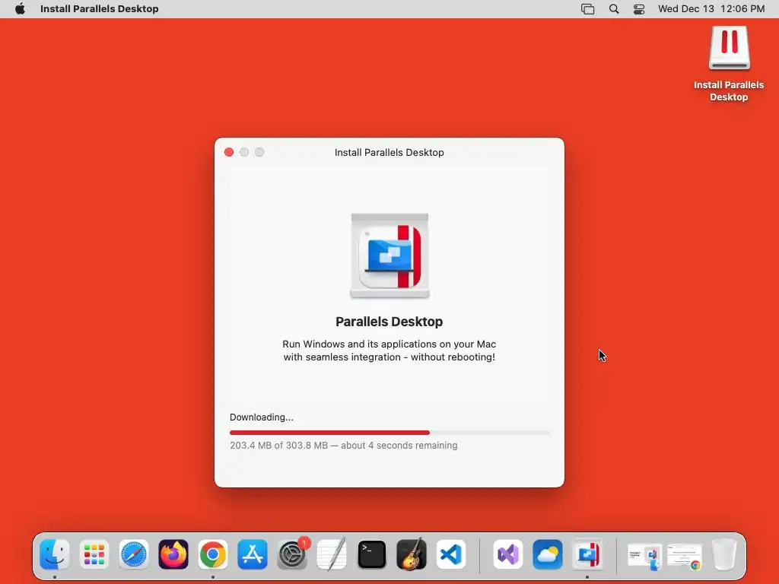Open the Trash in the Dock
The image size is (779, 584).
pyautogui.click(x=724, y=554)
